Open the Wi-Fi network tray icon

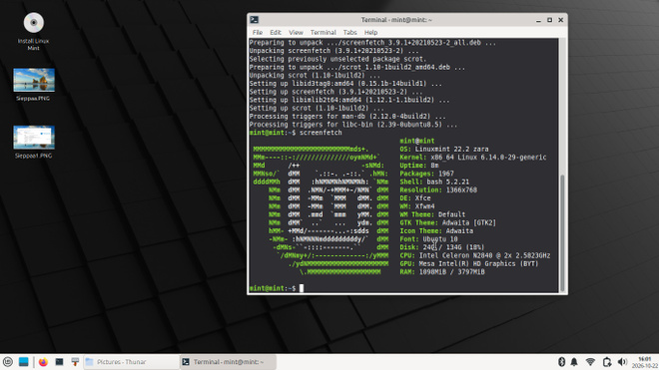coord(590,362)
